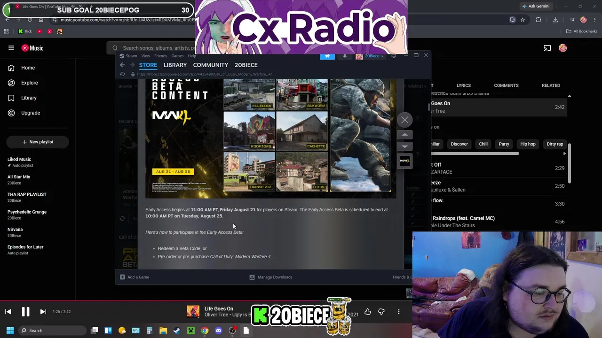Close the beta content image overlay
The height and width of the screenshot is (338, 602).
pos(405,120)
